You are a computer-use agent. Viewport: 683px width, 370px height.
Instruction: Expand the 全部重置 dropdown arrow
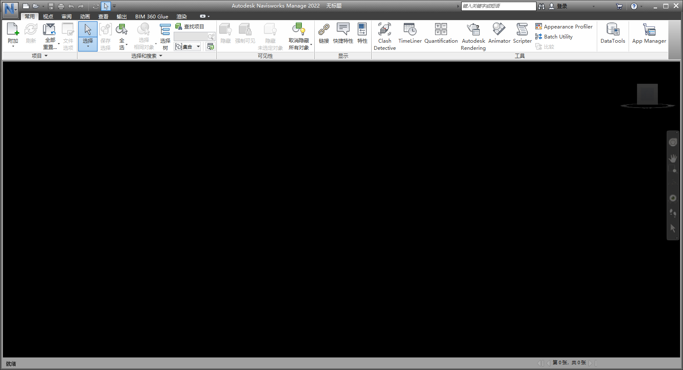point(59,44)
